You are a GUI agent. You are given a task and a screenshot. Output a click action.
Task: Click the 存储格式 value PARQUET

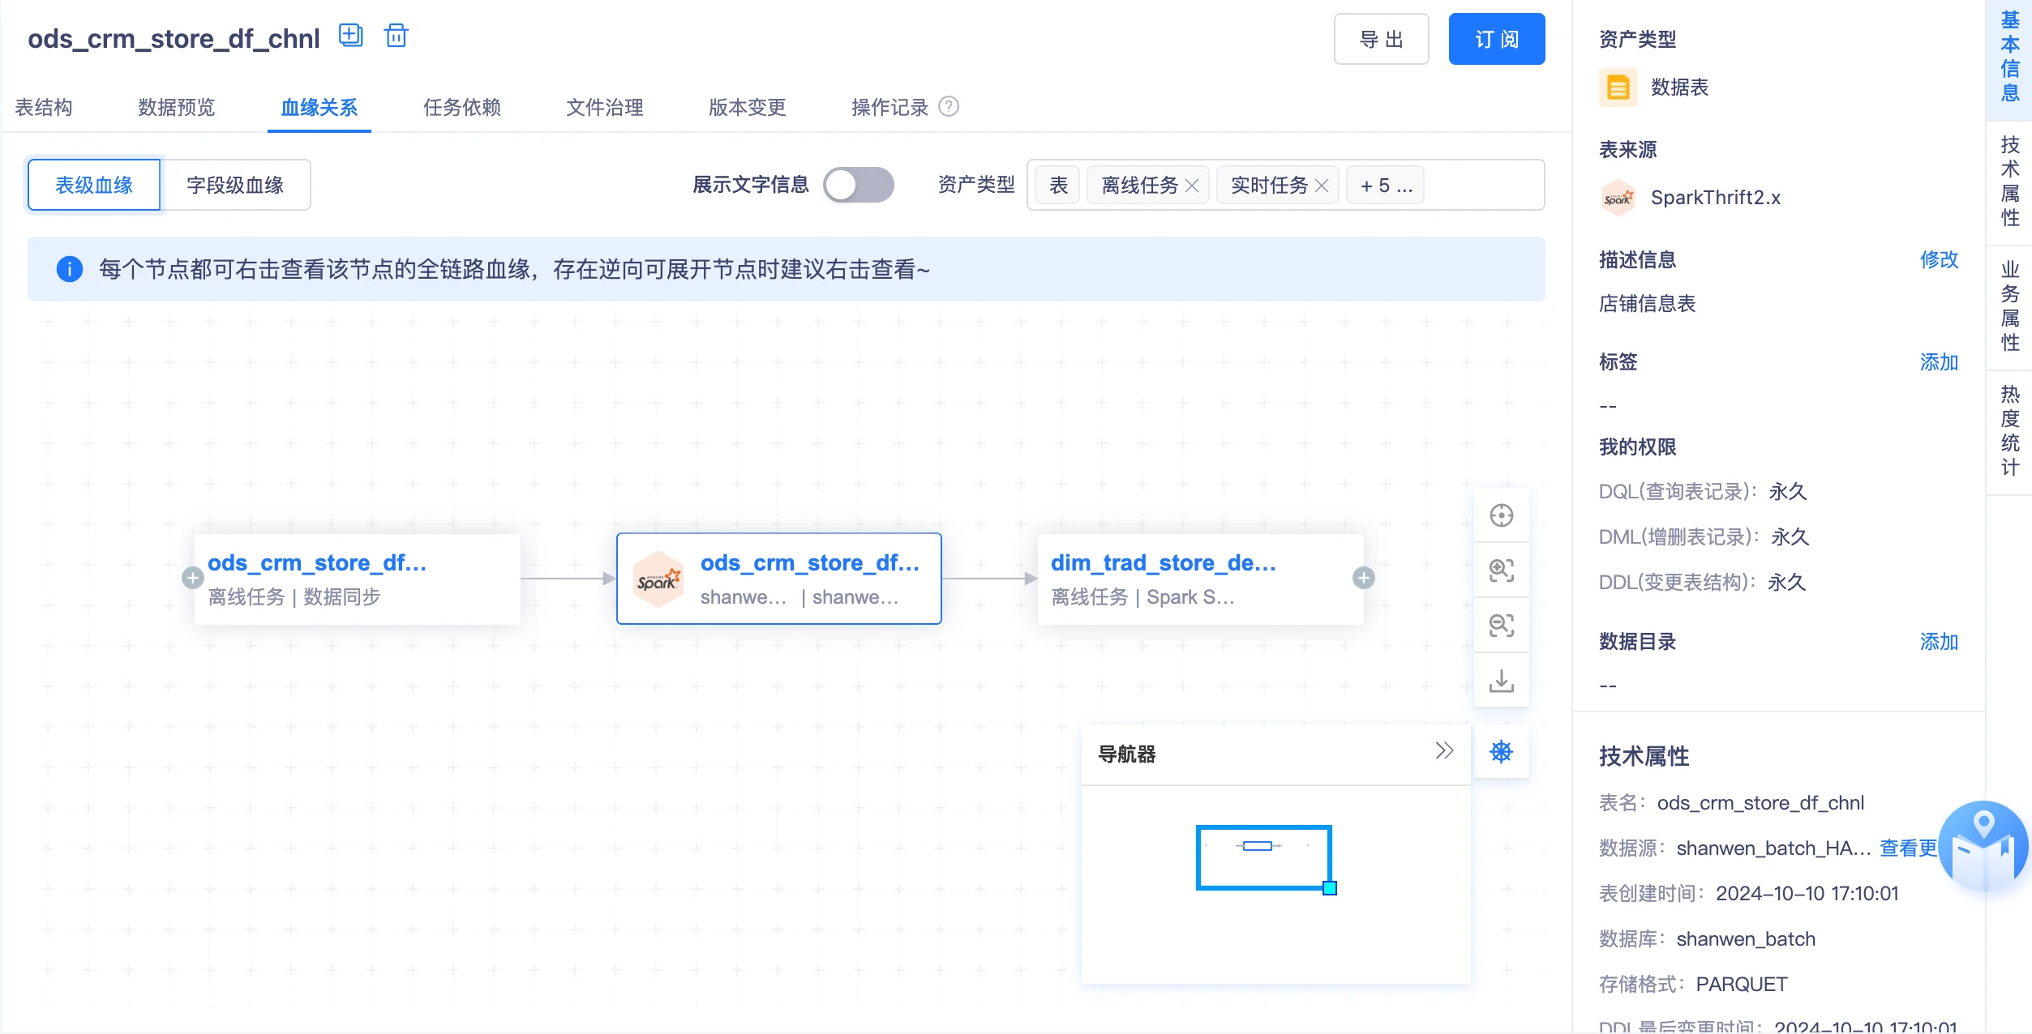[x=1742, y=984]
